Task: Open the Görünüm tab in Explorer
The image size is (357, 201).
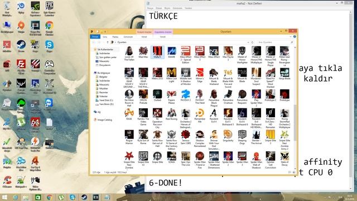Action: [x=128, y=37]
